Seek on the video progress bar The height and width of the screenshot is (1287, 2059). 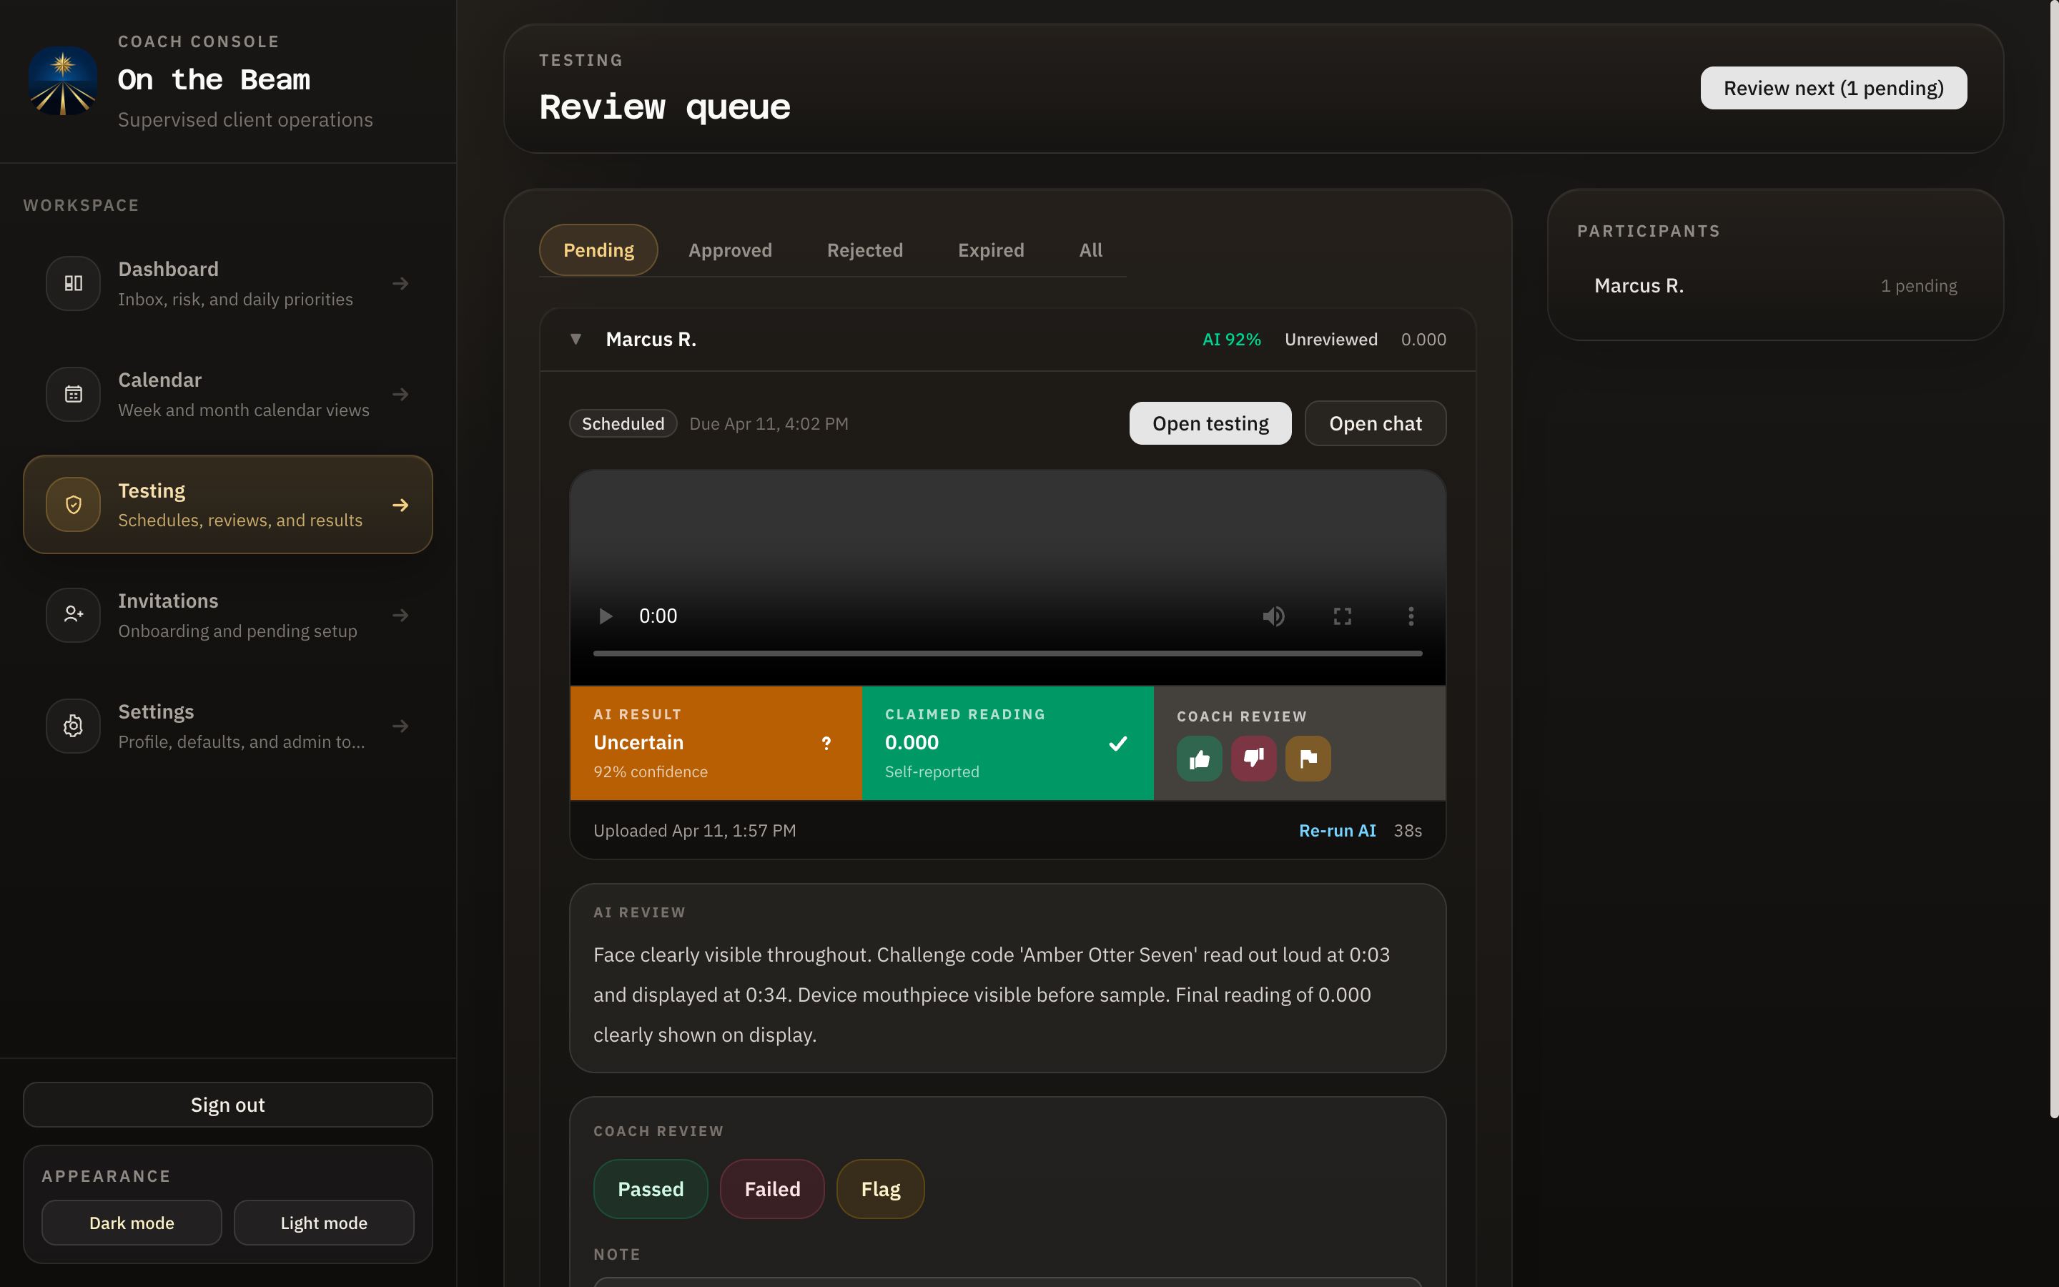coord(1007,653)
